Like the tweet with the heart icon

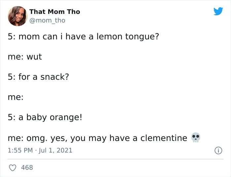13,168
